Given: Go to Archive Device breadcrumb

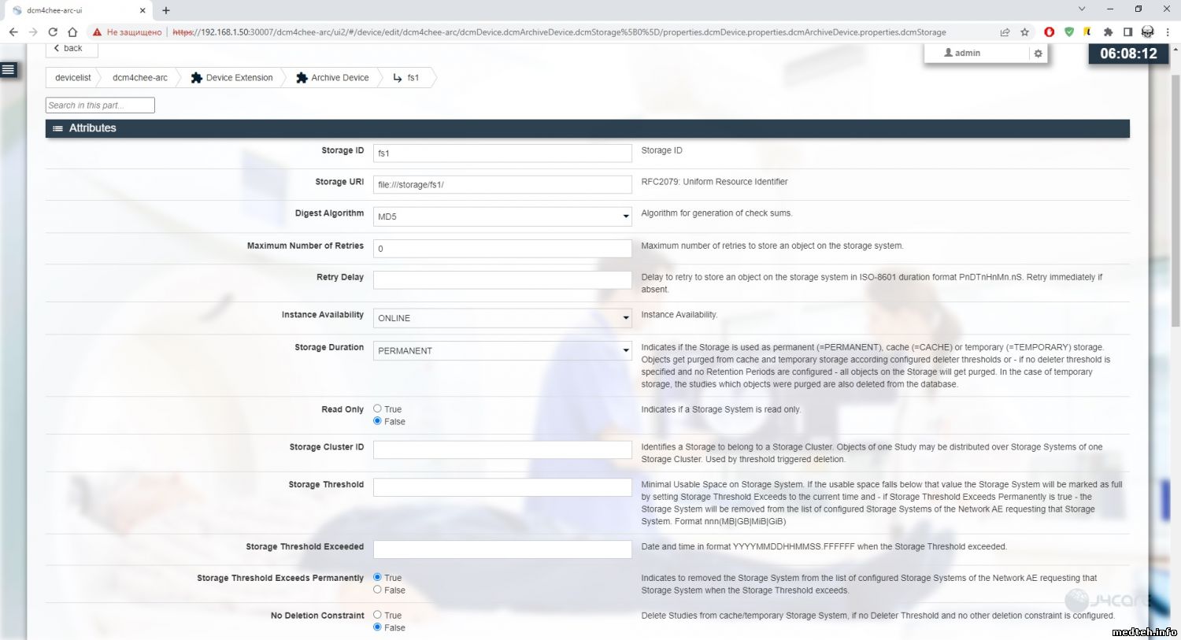Looking at the screenshot, I should tap(332, 78).
